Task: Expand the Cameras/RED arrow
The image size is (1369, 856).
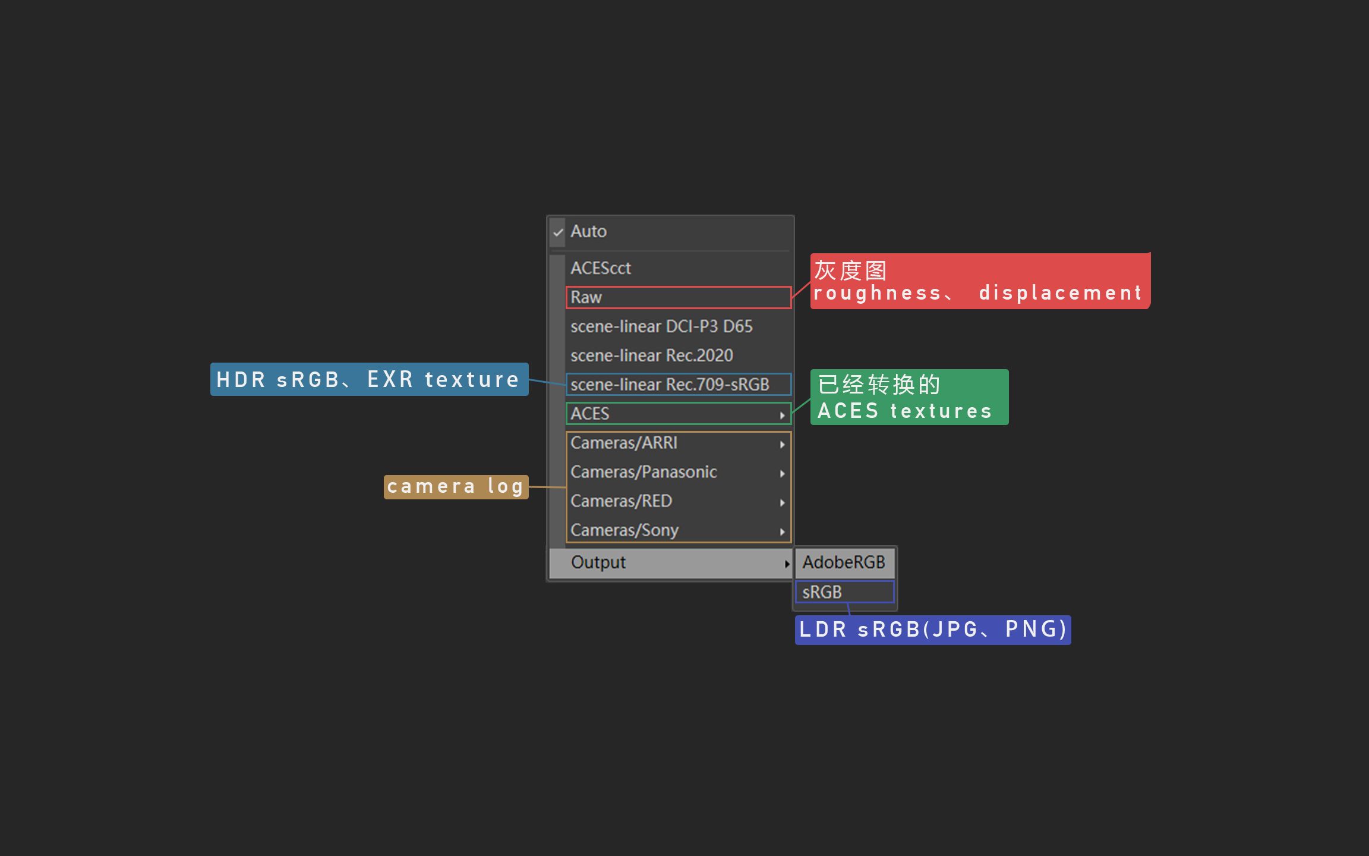Action: tap(783, 502)
